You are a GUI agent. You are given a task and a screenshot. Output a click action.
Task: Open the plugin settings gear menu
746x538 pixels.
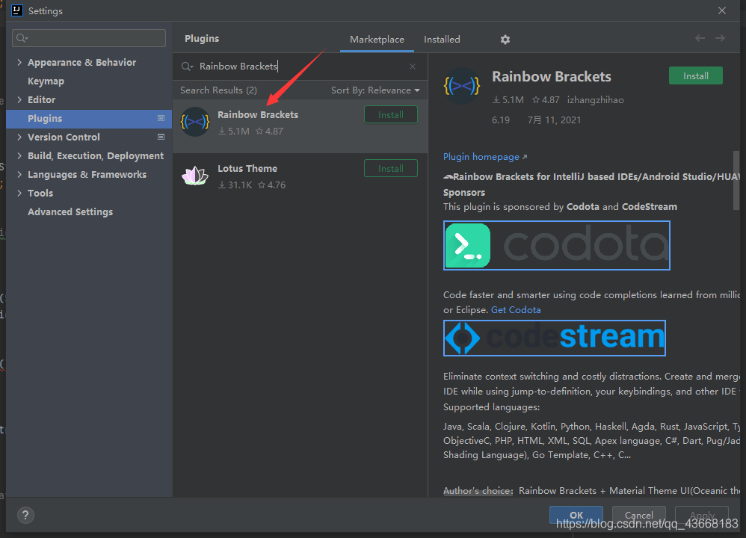click(505, 40)
